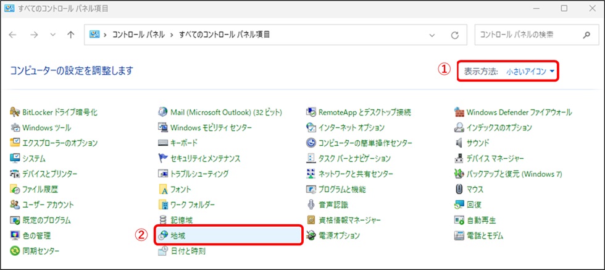Click the サウンド speaker icon
Image resolution: width=605 pixels, height=270 pixels.
(459, 143)
